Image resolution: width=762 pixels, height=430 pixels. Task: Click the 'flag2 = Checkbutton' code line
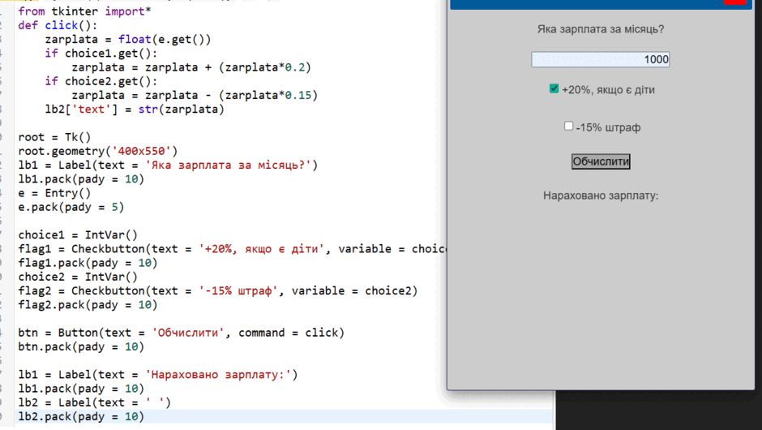218,291
